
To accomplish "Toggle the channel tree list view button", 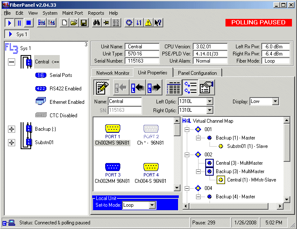I will [190, 87].
